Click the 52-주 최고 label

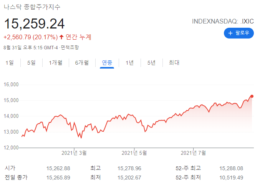click(188, 168)
